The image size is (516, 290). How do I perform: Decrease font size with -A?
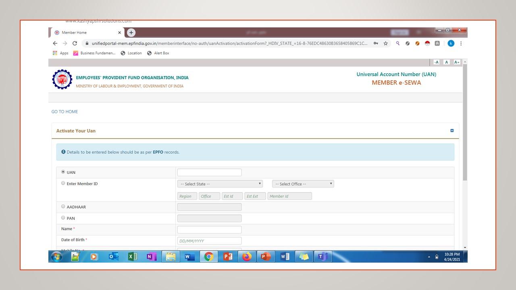[x=436, y=62]
